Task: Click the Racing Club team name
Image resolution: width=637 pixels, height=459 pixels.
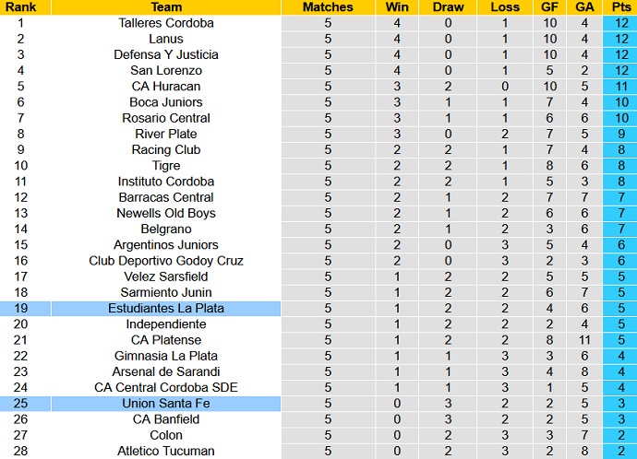Action: pos(166,149)
